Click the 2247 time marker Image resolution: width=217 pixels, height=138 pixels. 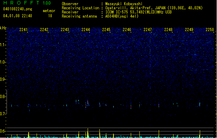148,29
